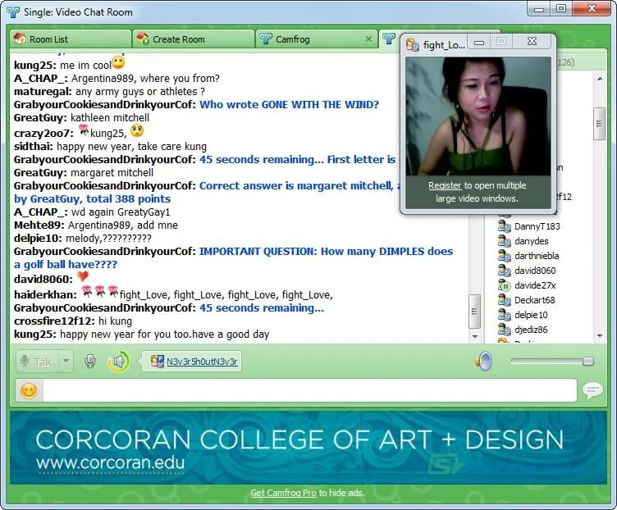
Task: Click sidthai username in chat
Action: click(33, 147)
